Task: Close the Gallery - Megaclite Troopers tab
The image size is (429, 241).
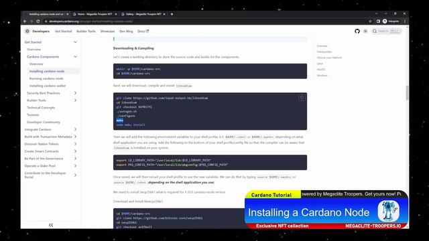Action: click(164, 14)
